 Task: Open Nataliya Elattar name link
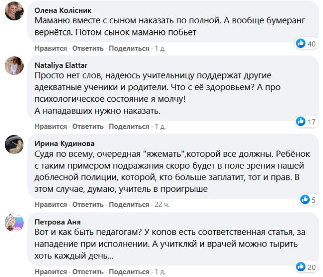click(x=61, y=65)
